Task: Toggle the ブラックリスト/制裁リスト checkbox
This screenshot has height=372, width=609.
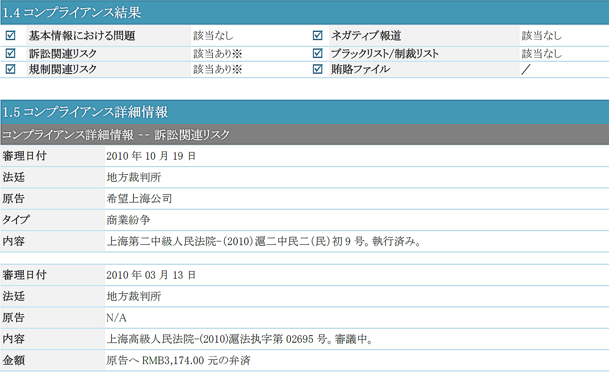Action: tap(318, 53)
